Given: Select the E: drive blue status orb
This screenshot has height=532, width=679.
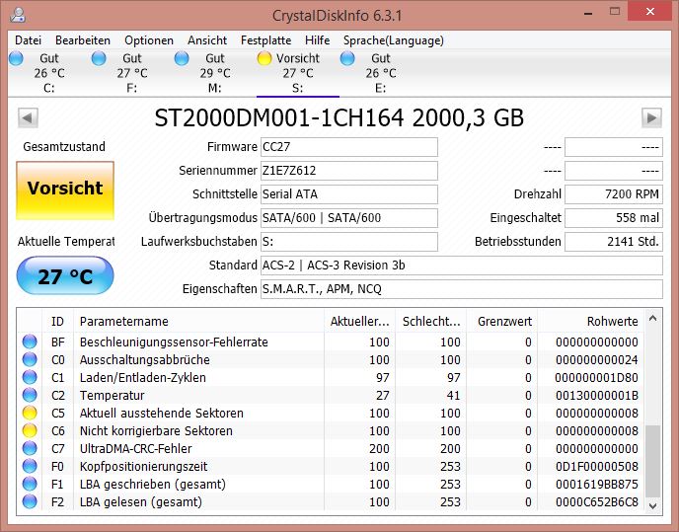Looking at the screenshot, I should point(347,58).
